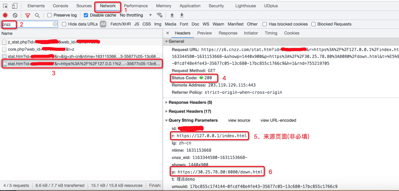Image resolution: width=399 pixels, height=191 pixels.
Task: Click view URL-encoded link
Action: tap(278, 120)
